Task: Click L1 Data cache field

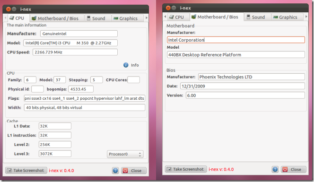Action: (x=55, y=126)
